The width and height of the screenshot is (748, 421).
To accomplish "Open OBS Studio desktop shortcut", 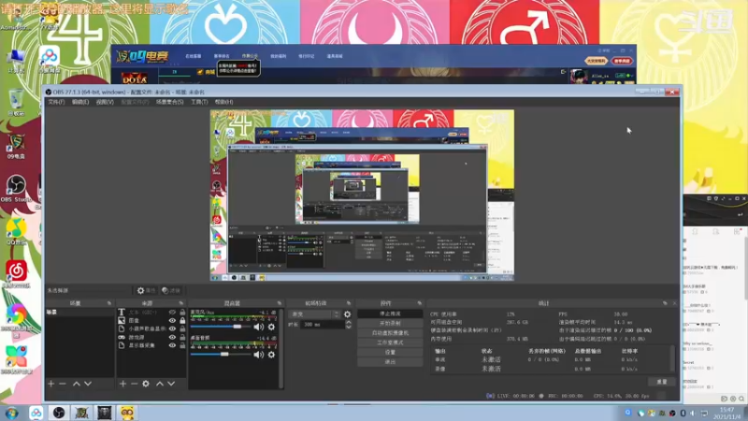I will click(16, 189).
